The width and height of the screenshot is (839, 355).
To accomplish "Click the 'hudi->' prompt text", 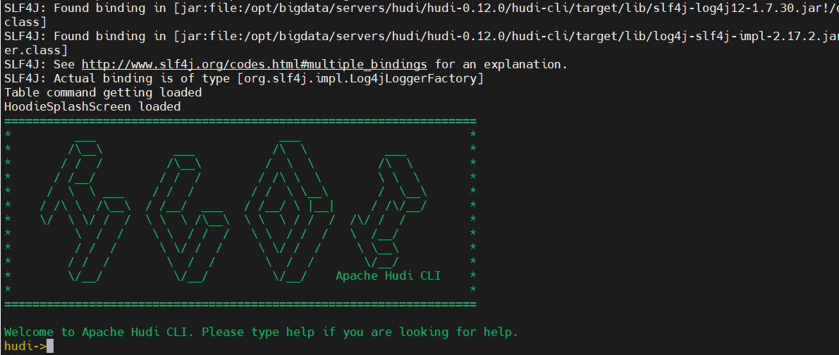I will tap(25, 346).
